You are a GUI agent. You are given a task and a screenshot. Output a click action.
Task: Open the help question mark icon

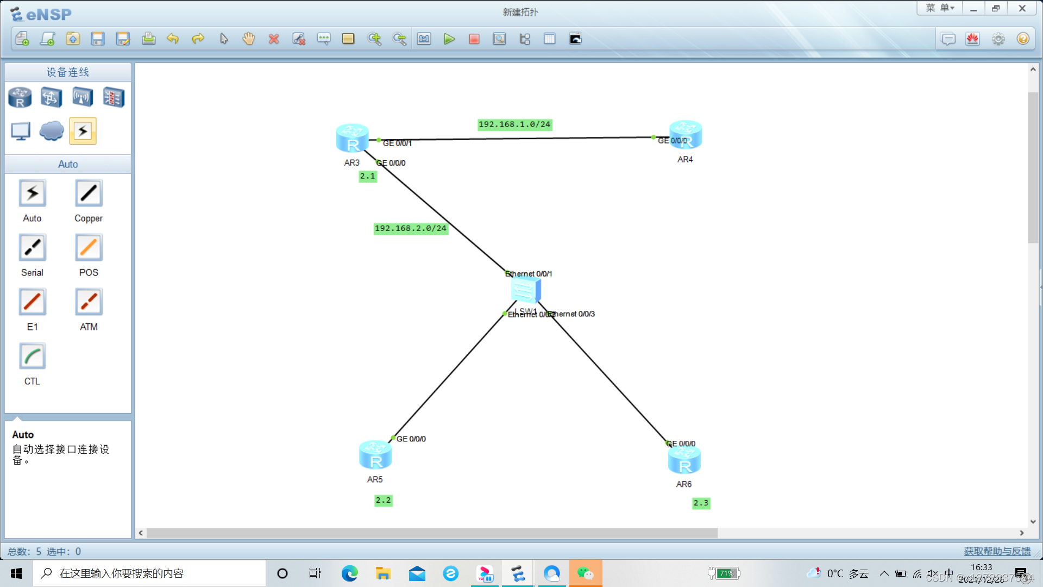(x=1023, y=39)
